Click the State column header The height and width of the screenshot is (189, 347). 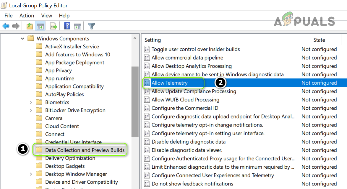(x=319, y=40)
